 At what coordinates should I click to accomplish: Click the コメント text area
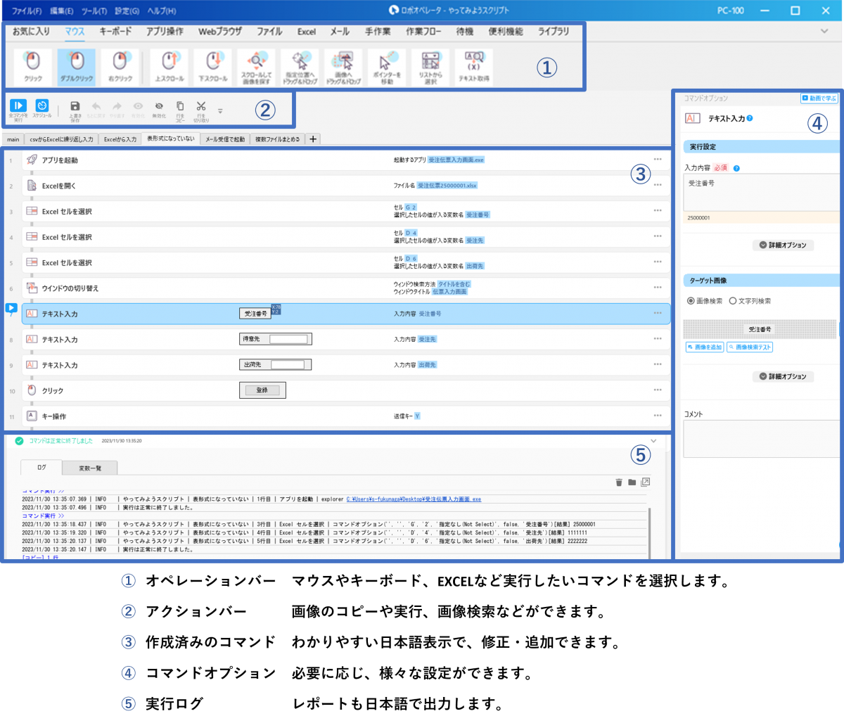pyautogui.click(x=762, y=440)
